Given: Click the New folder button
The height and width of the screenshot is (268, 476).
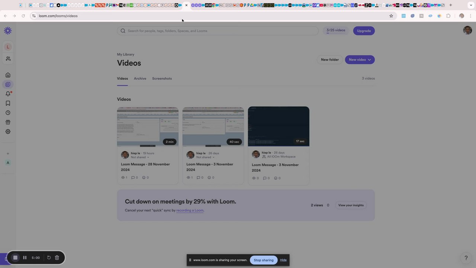Looking at the screenshot, I should (x=330, y=60).
